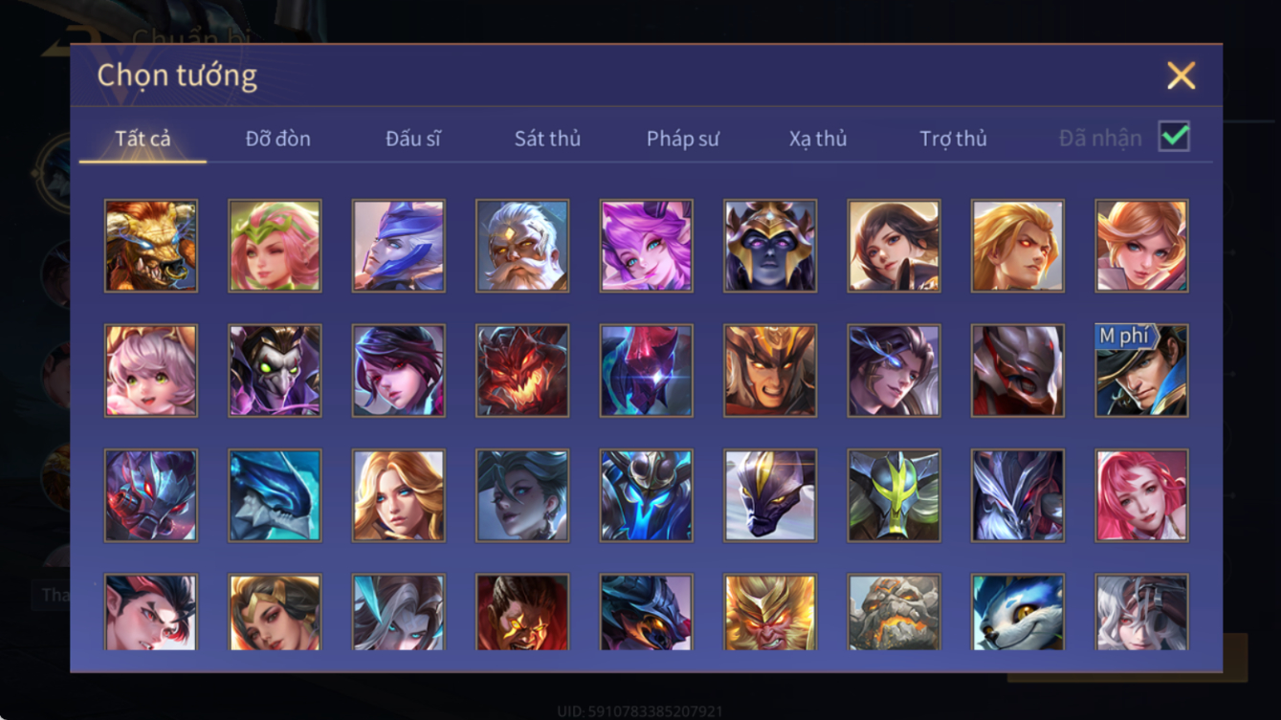1281x720 pixels.
Task: Open the "Đấu sĩ" tab
Action: 413,139
